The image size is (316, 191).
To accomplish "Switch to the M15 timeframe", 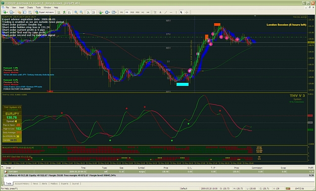I will tap(132, 12).
